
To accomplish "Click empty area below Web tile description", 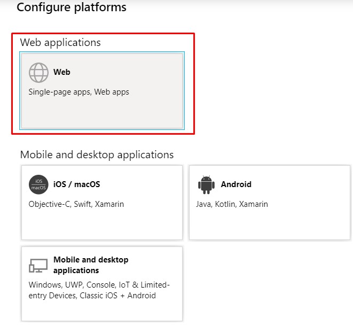I will 102,113.
